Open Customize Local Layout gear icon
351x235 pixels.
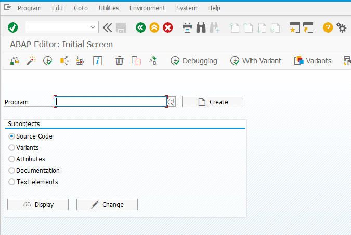(341, 27)
